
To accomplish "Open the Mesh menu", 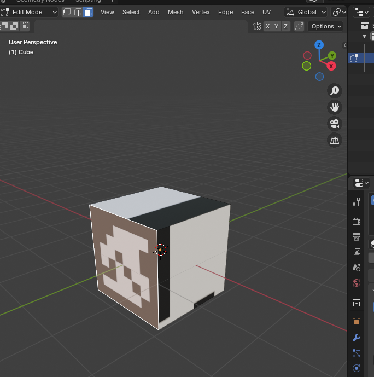I will point(176,12).
